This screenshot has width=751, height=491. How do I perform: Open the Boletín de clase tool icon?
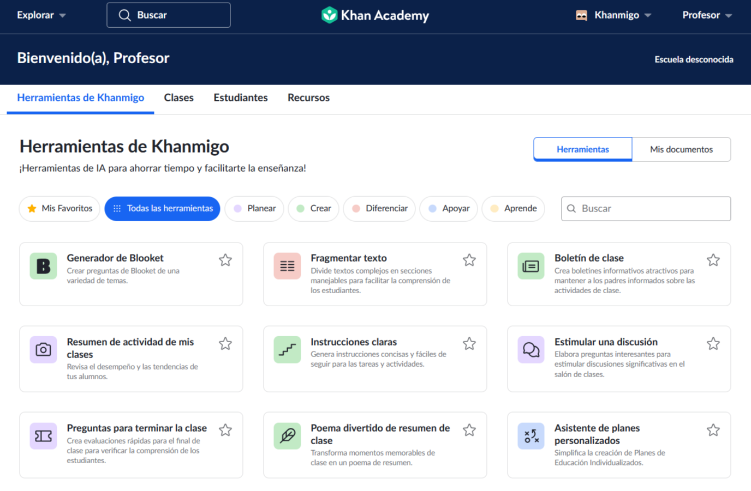(x=531, y=266)
